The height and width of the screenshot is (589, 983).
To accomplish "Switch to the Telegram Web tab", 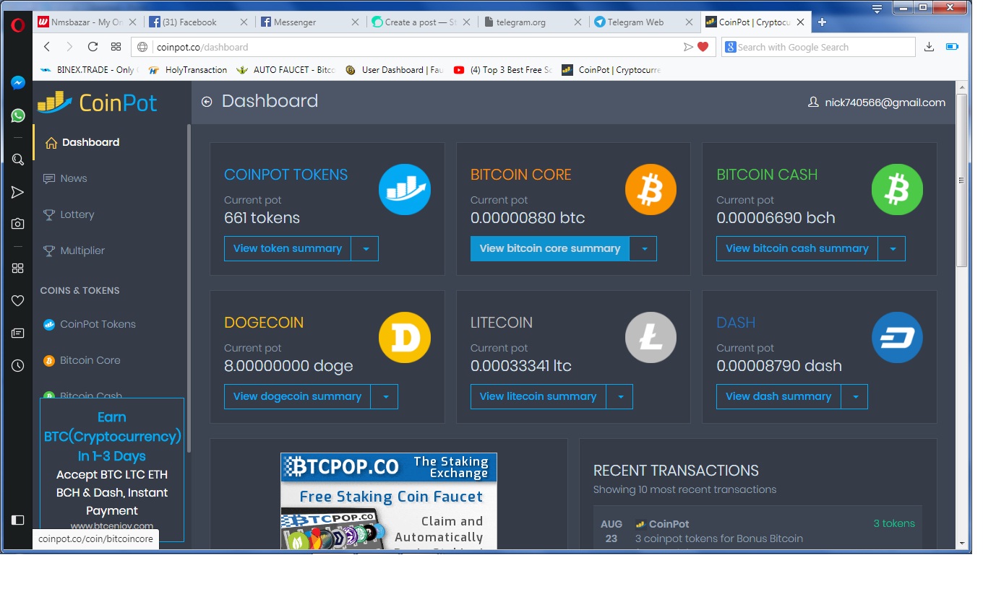I will (x=643, y=22).
